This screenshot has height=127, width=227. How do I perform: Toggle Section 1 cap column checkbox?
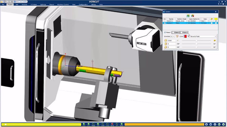tap(212, 23)
